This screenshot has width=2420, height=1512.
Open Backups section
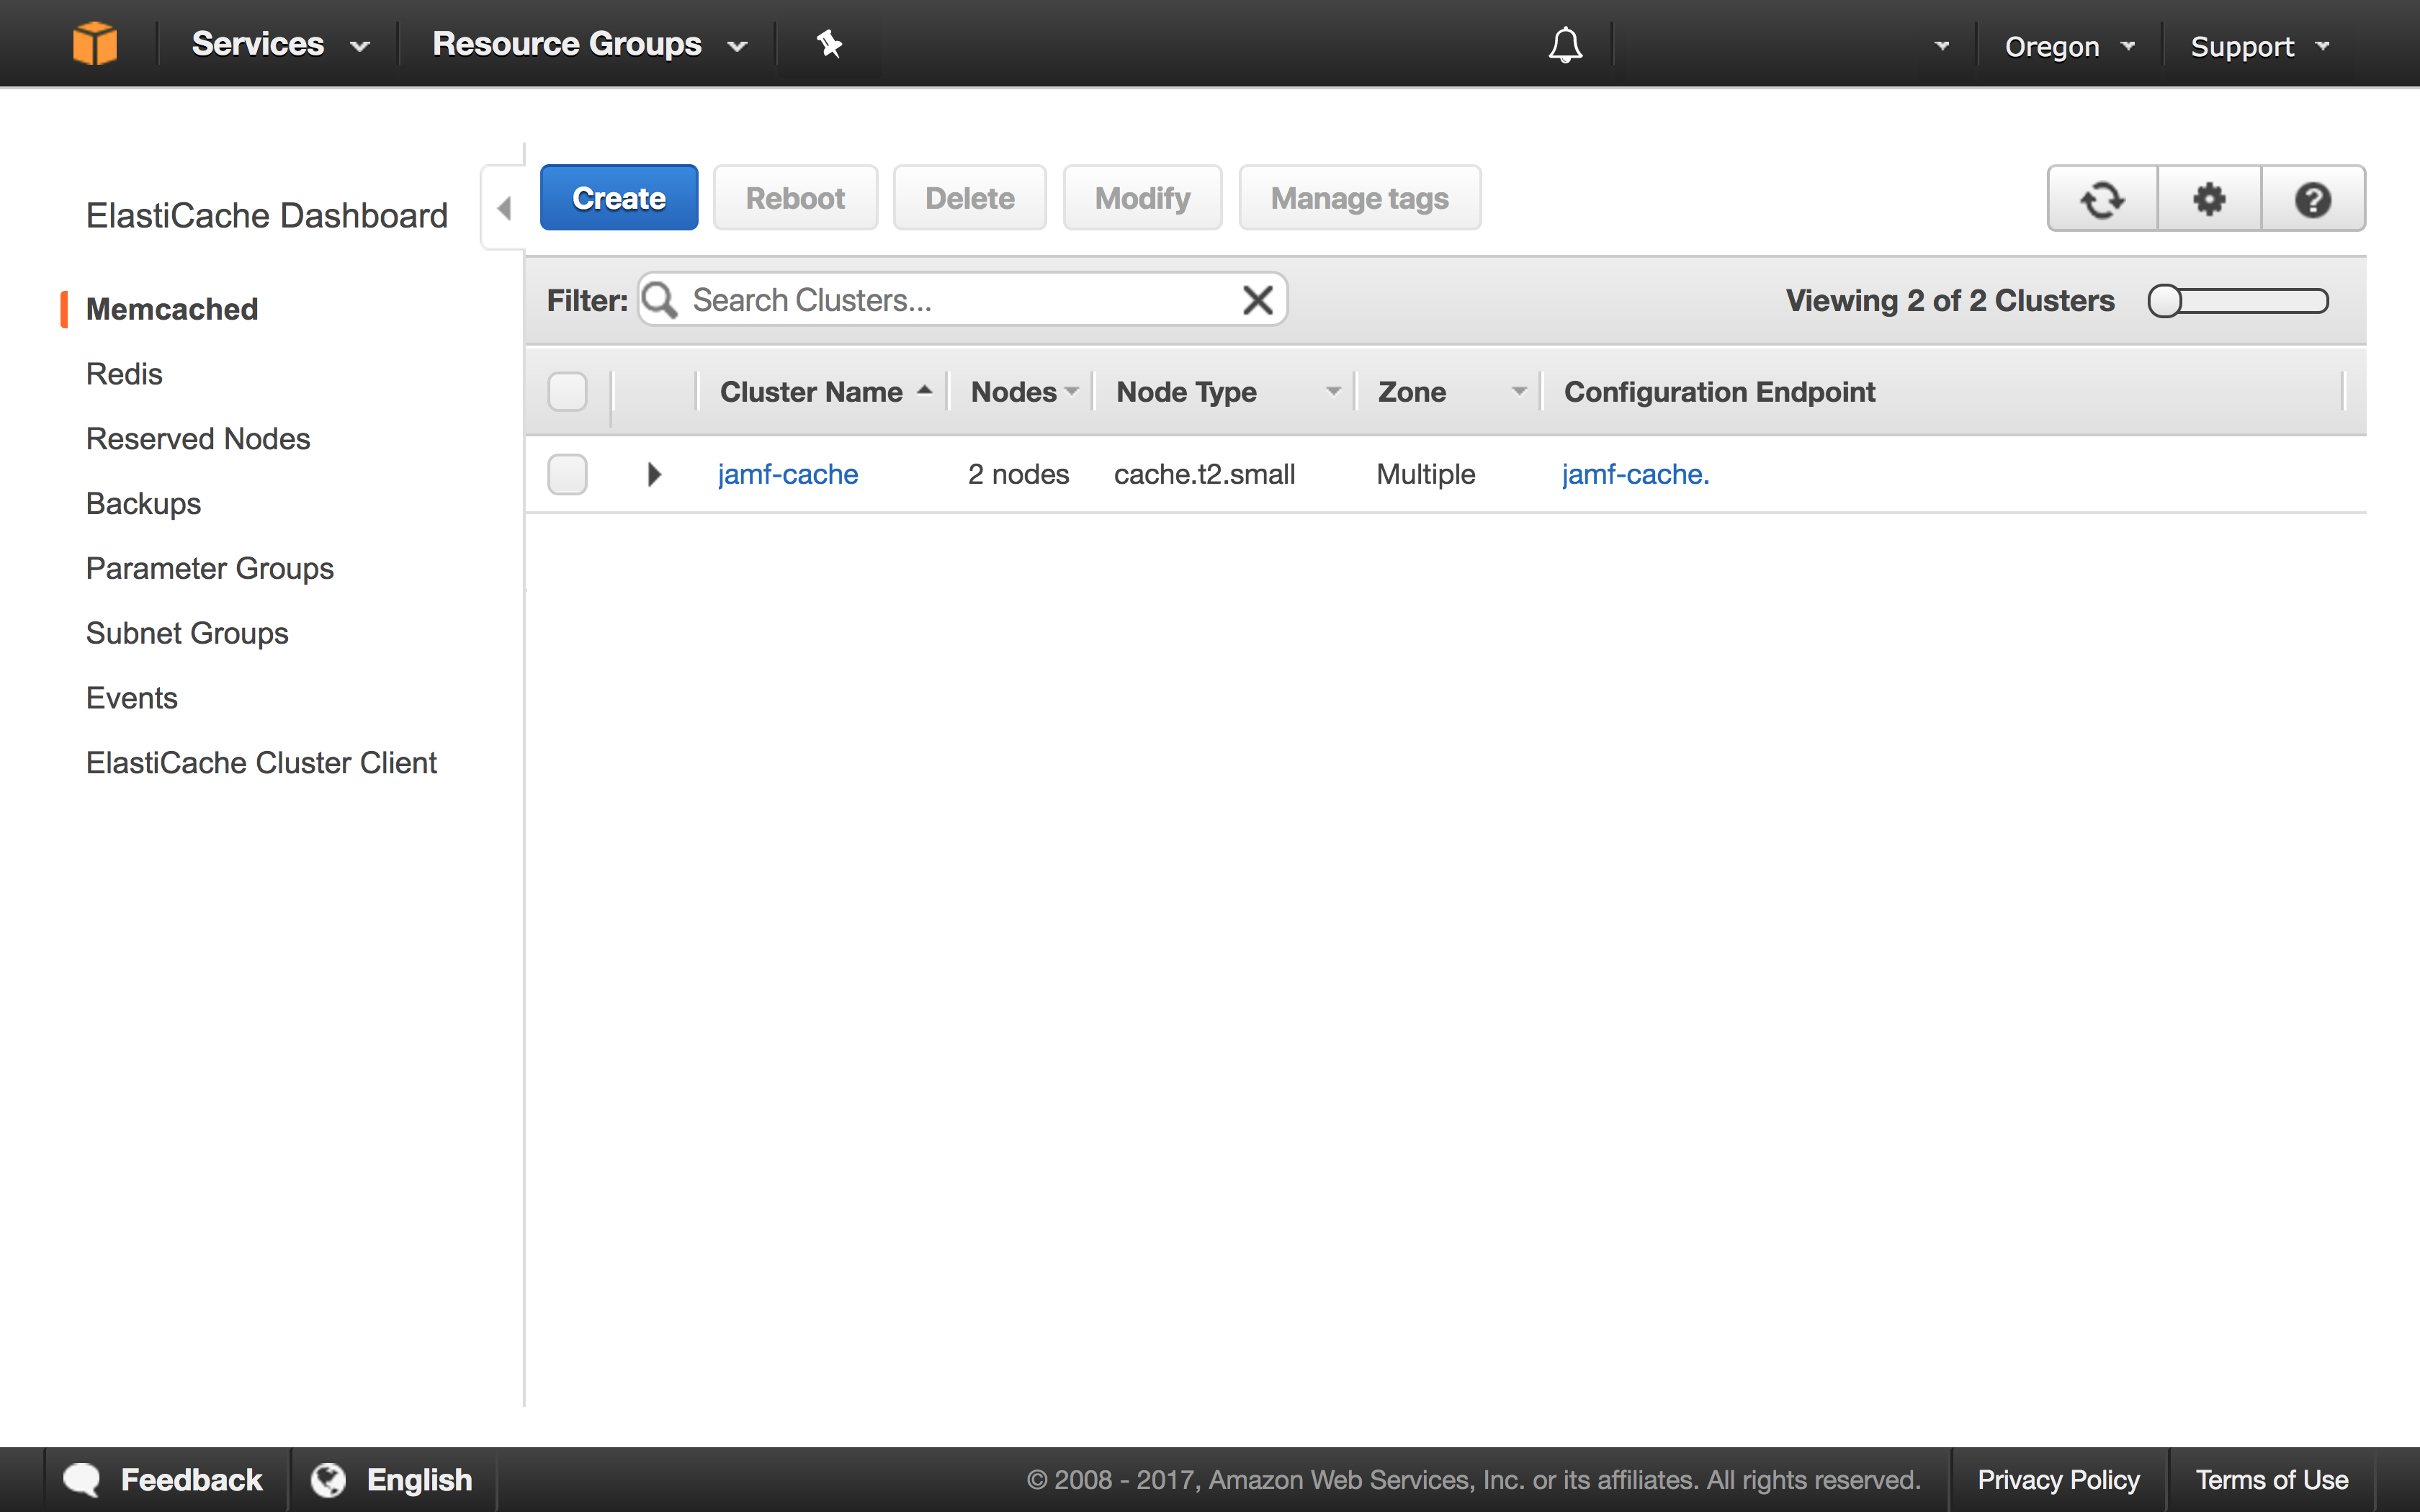pyautogui.click(x=143, y=503)
